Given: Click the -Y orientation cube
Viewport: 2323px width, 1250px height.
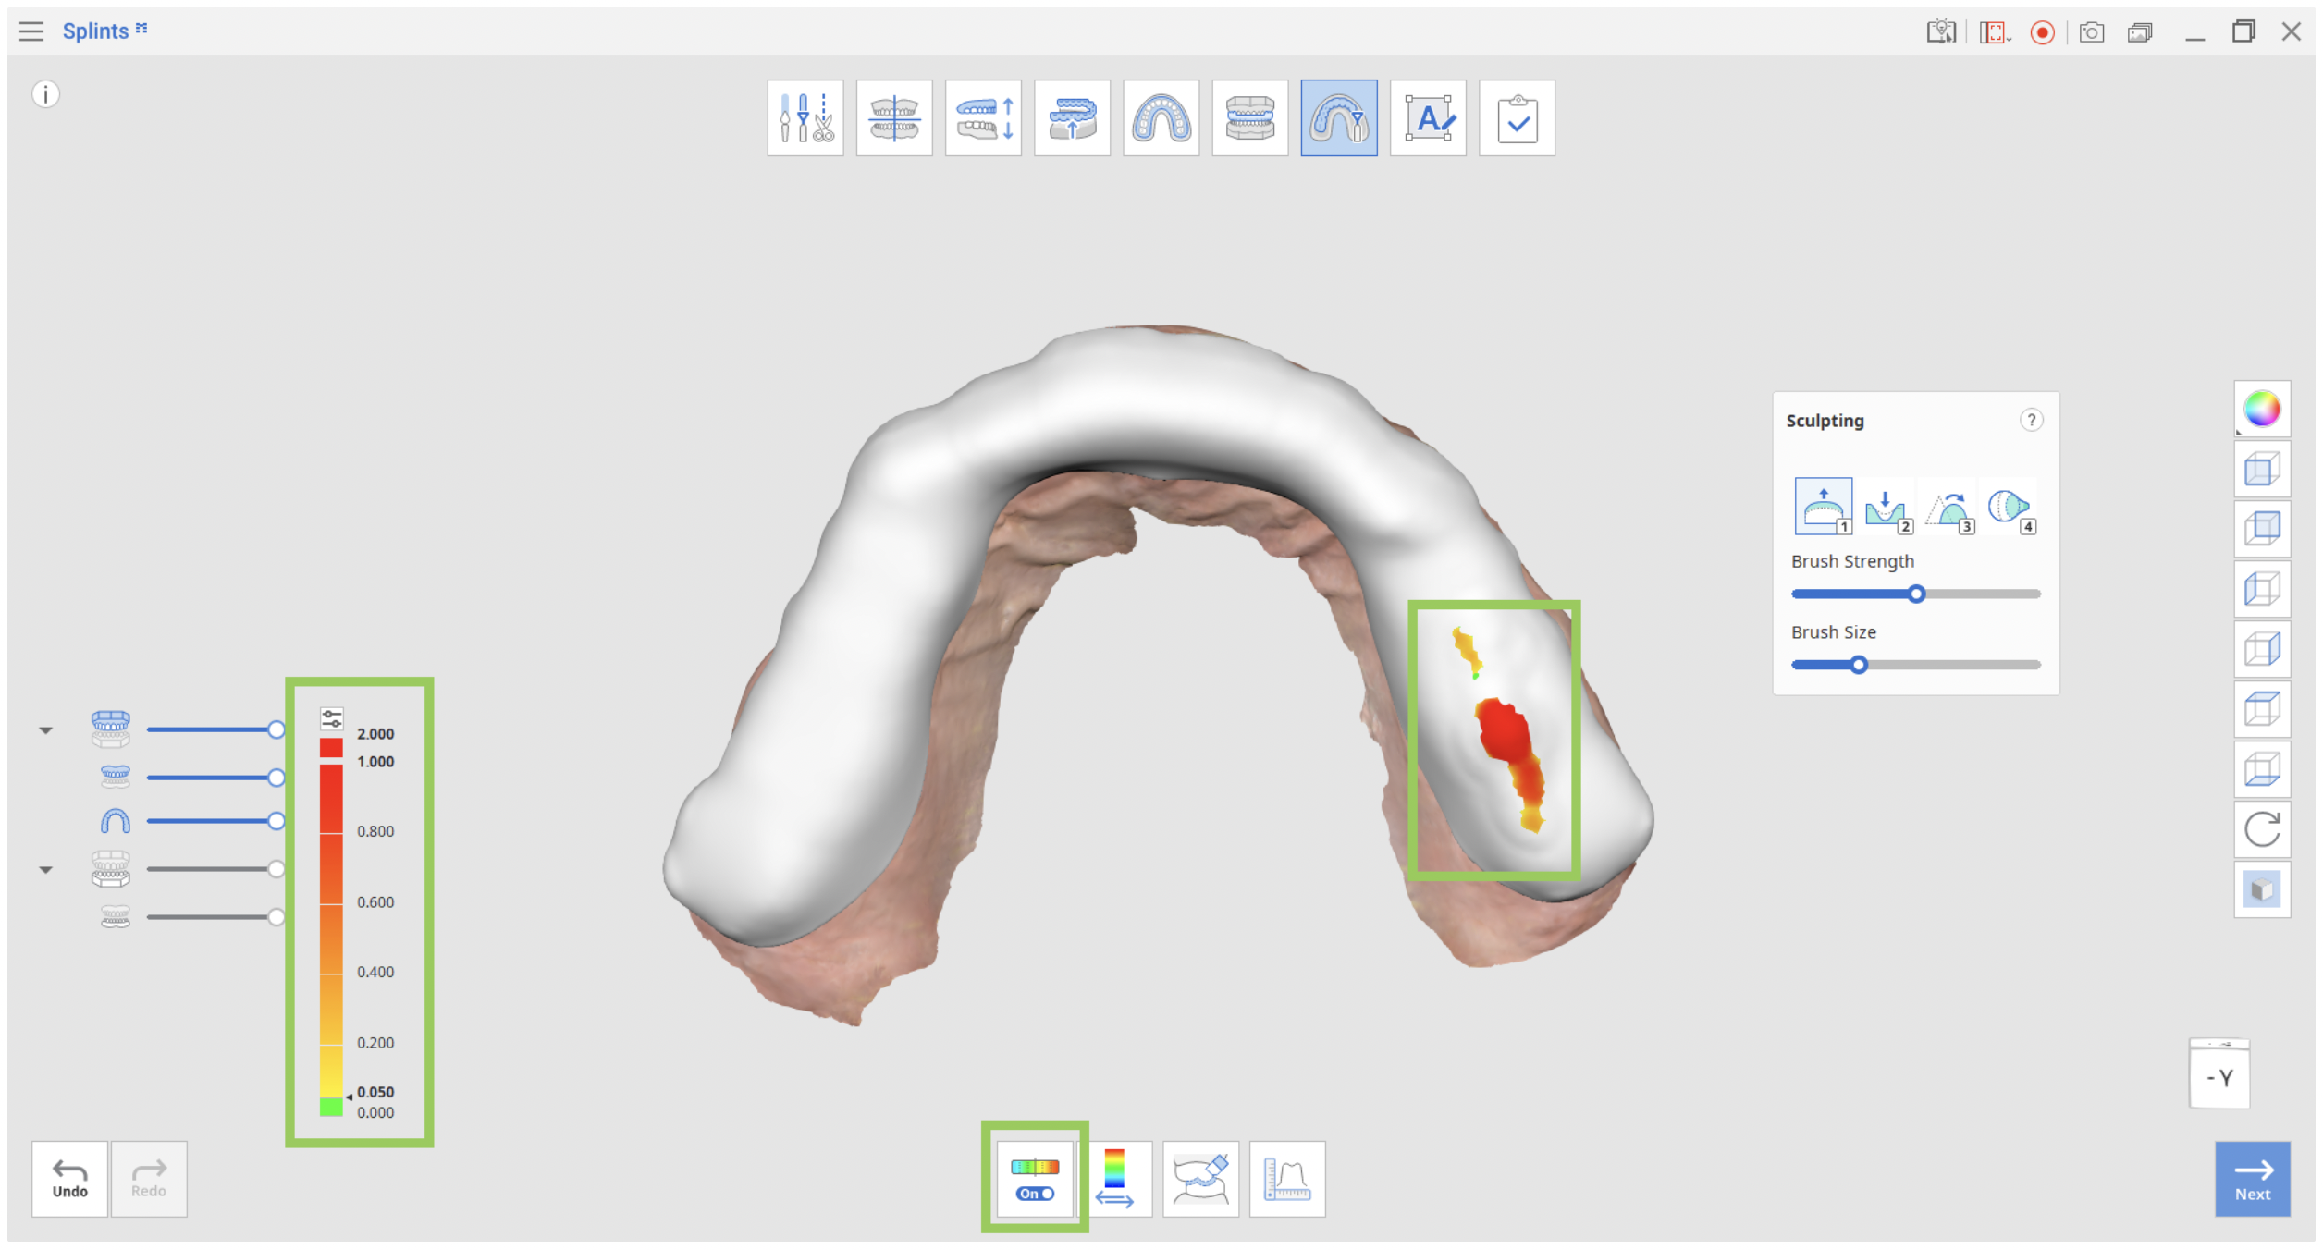Looking at the screenshot, I should 2219,1075.
